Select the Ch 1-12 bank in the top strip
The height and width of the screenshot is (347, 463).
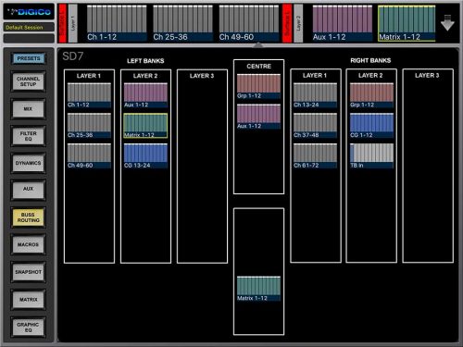coord(117,23)
